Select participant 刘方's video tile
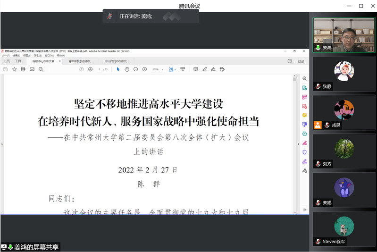The height and width of the screenshot is (252, 377). 344,151
